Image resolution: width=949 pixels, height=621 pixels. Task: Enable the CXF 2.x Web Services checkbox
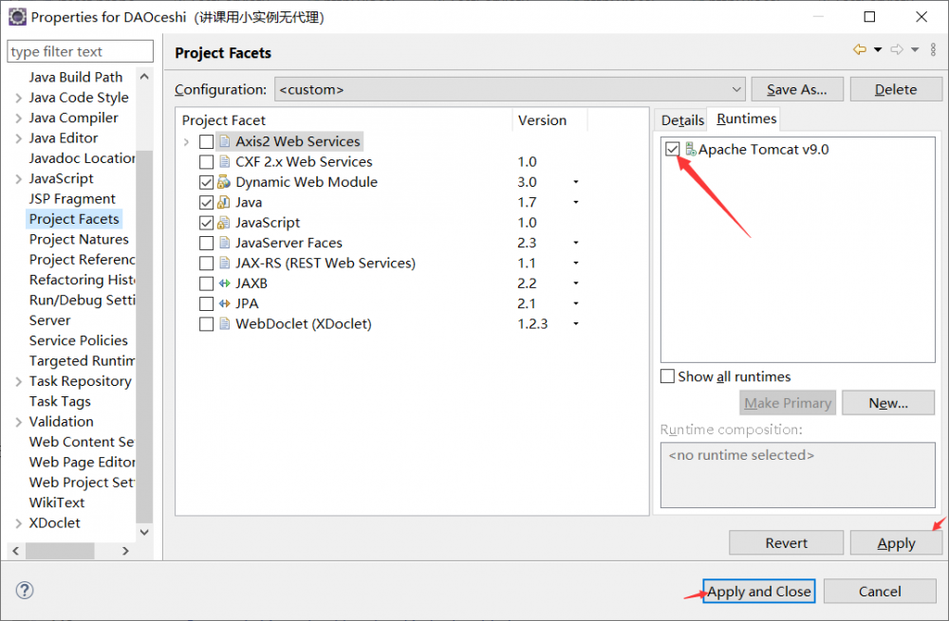tap(206, 162)
